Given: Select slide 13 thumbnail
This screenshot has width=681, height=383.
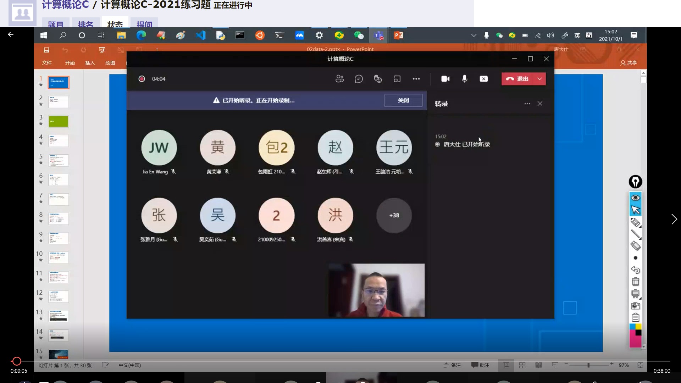Looking at the screenshot, I should tap(58, 316).
